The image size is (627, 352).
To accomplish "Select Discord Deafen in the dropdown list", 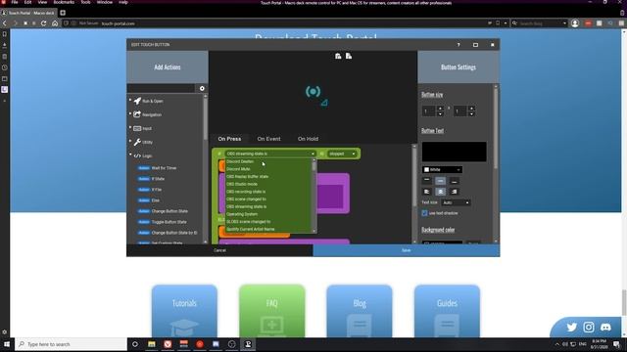I will 267,161.
